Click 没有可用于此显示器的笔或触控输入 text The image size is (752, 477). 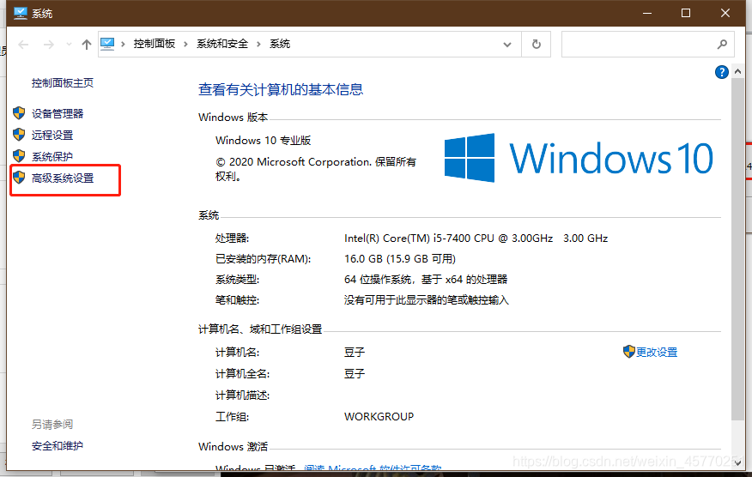click(x=427, y=300)
